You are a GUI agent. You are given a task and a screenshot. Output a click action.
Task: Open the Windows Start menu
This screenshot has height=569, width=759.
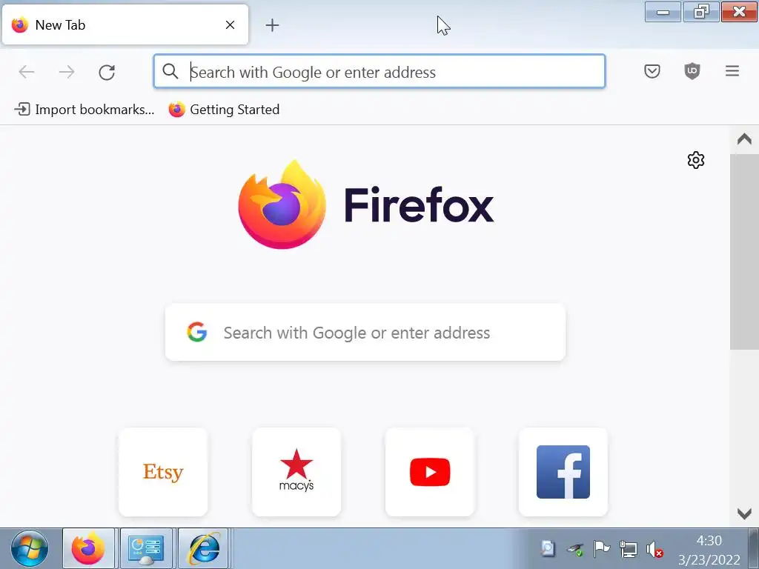coord(30,549)
